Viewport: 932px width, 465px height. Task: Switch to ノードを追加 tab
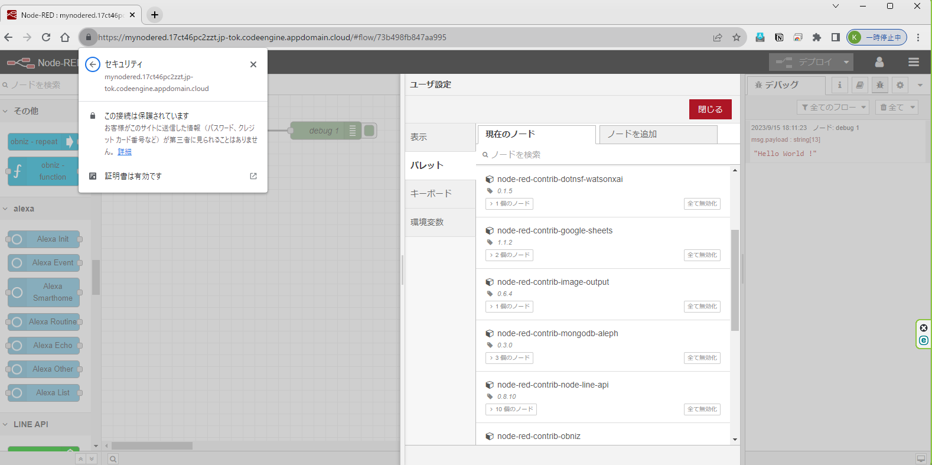point(658,134)
